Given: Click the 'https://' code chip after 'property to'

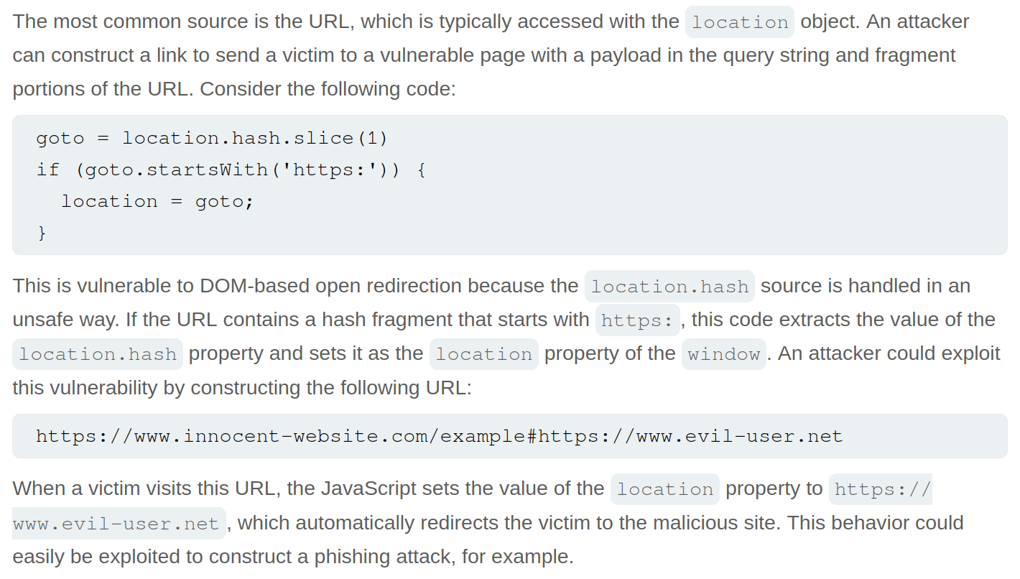Looking at the screenshot, I should pos(880,489).
